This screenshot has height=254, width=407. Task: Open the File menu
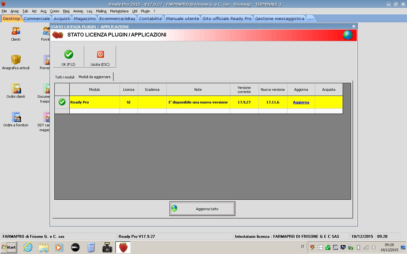pos(4,11)
